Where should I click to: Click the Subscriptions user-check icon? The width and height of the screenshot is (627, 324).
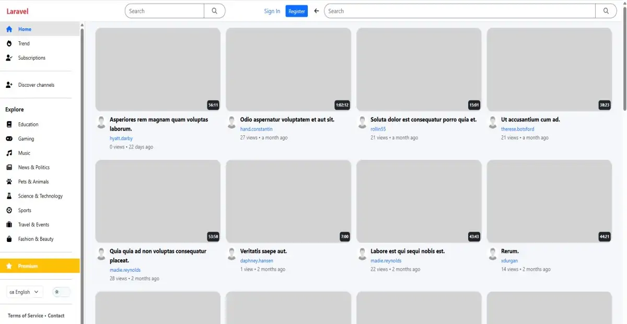coord(9,58)
